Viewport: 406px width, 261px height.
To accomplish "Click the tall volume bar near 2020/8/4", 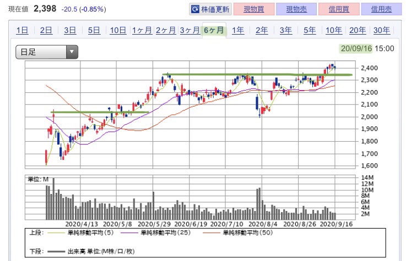I will point(259,204).
